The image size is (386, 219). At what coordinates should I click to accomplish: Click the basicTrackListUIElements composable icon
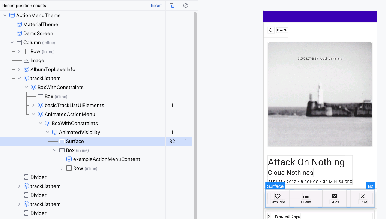click(x=41, y=105)
